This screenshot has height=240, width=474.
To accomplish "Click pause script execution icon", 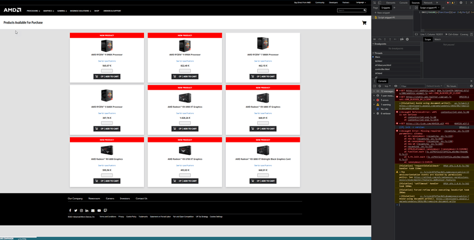I will (374, 39).
